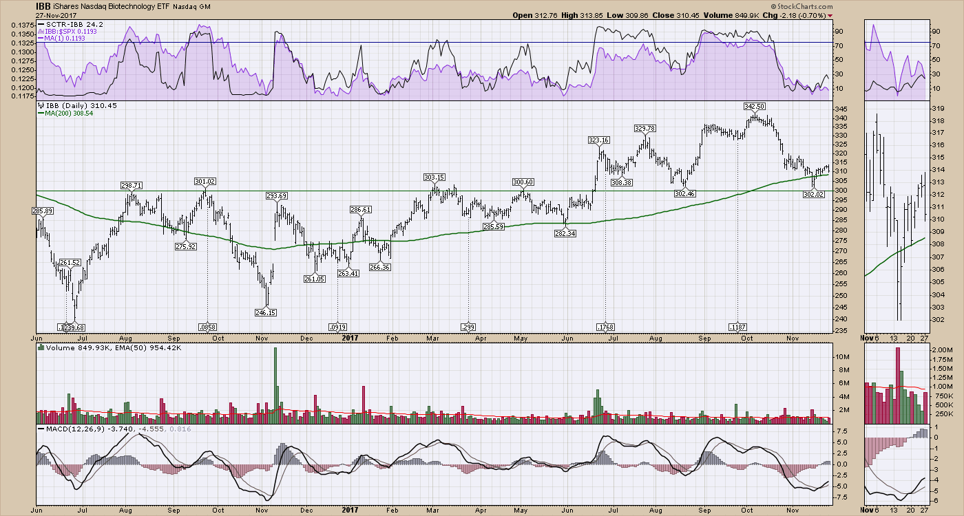Click the High 313.85 value
Viewport: 964px width, 516px height.
click(591, 15)
